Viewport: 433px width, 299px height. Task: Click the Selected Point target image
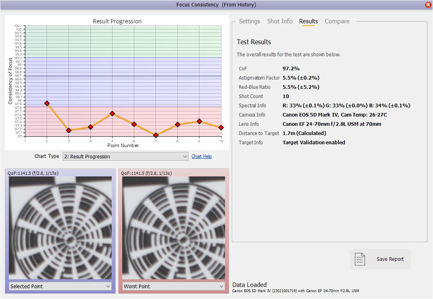(60, 228)
